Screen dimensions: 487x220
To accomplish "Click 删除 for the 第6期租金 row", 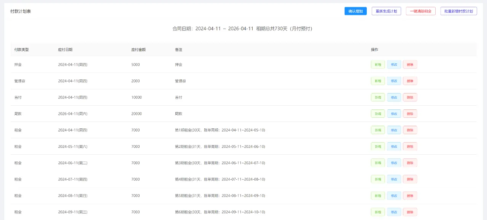I will tap(410, 212).
